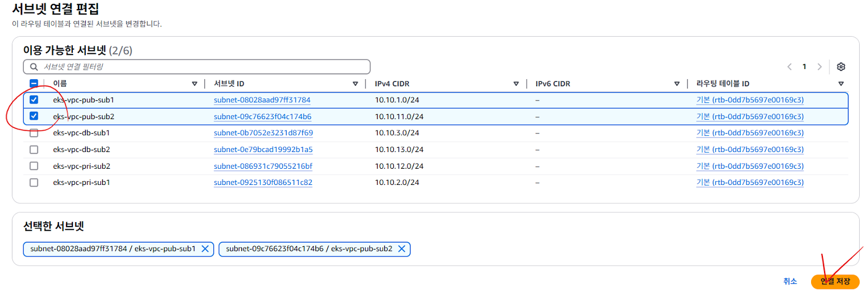The image size is (864, 296).
Task: Check the eks-vpc-pri-sub1 checkbox
Action: (x=33, y=182)
